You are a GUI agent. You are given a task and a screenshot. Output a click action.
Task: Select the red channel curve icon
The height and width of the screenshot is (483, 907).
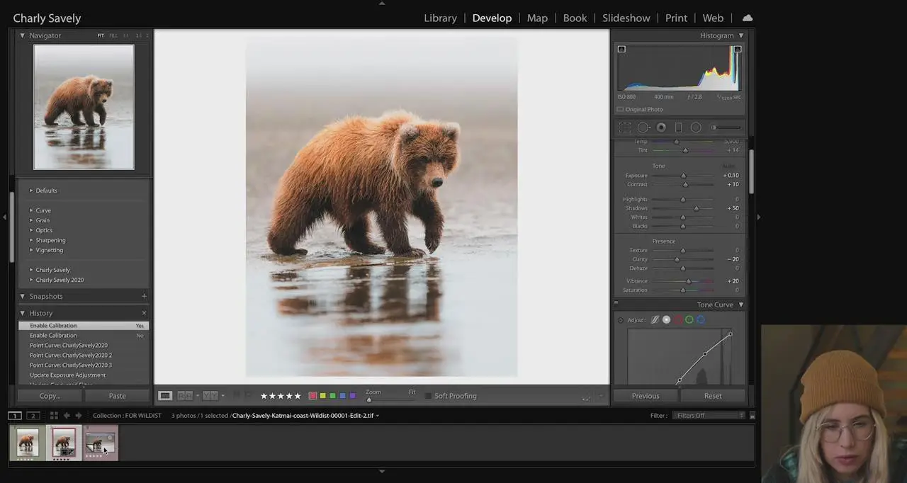[677, 320]
